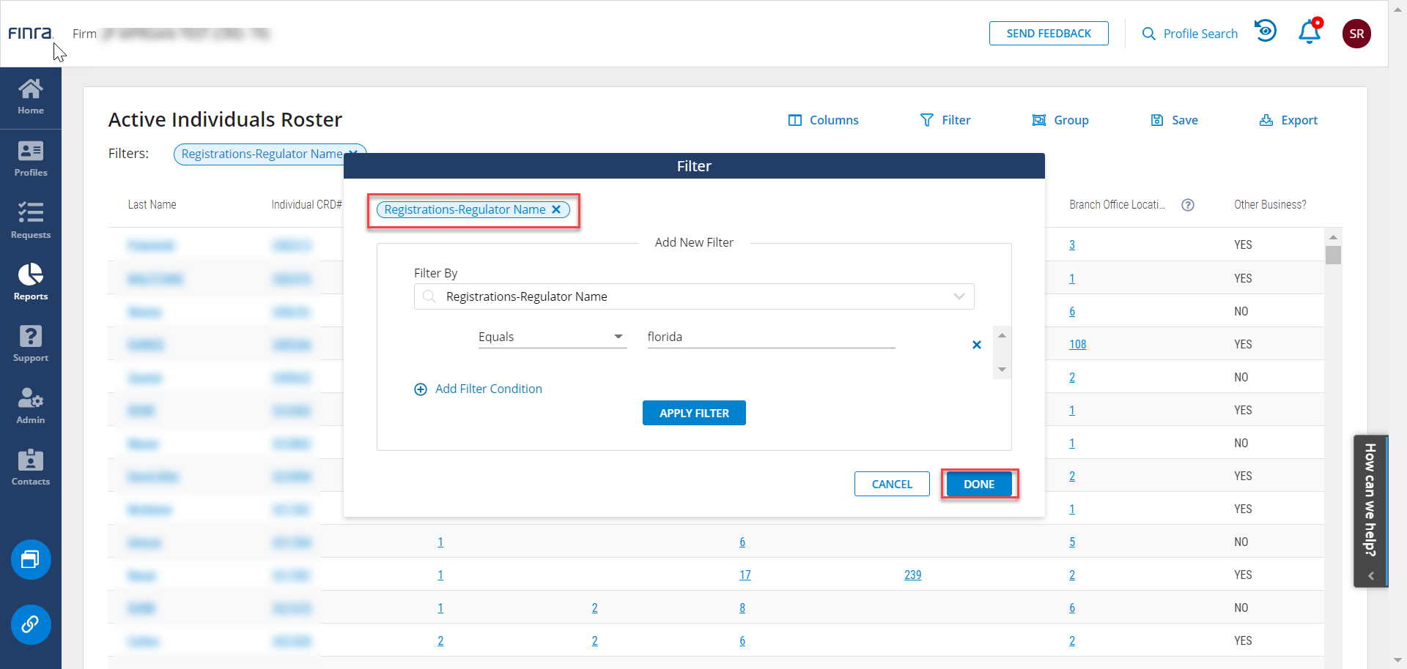This screenshot has height=669, width=1407.
Task: Click the Branch Office Location help icon
Action: coord(1188,205)
